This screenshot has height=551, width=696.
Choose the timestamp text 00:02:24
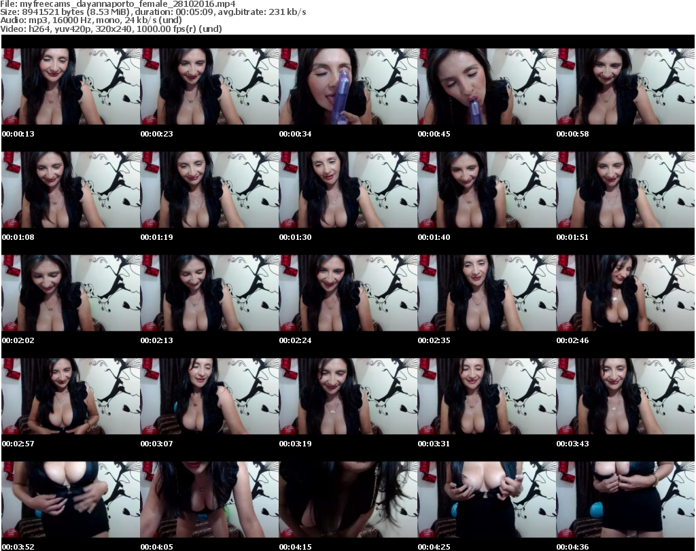(x=295, y=340)
